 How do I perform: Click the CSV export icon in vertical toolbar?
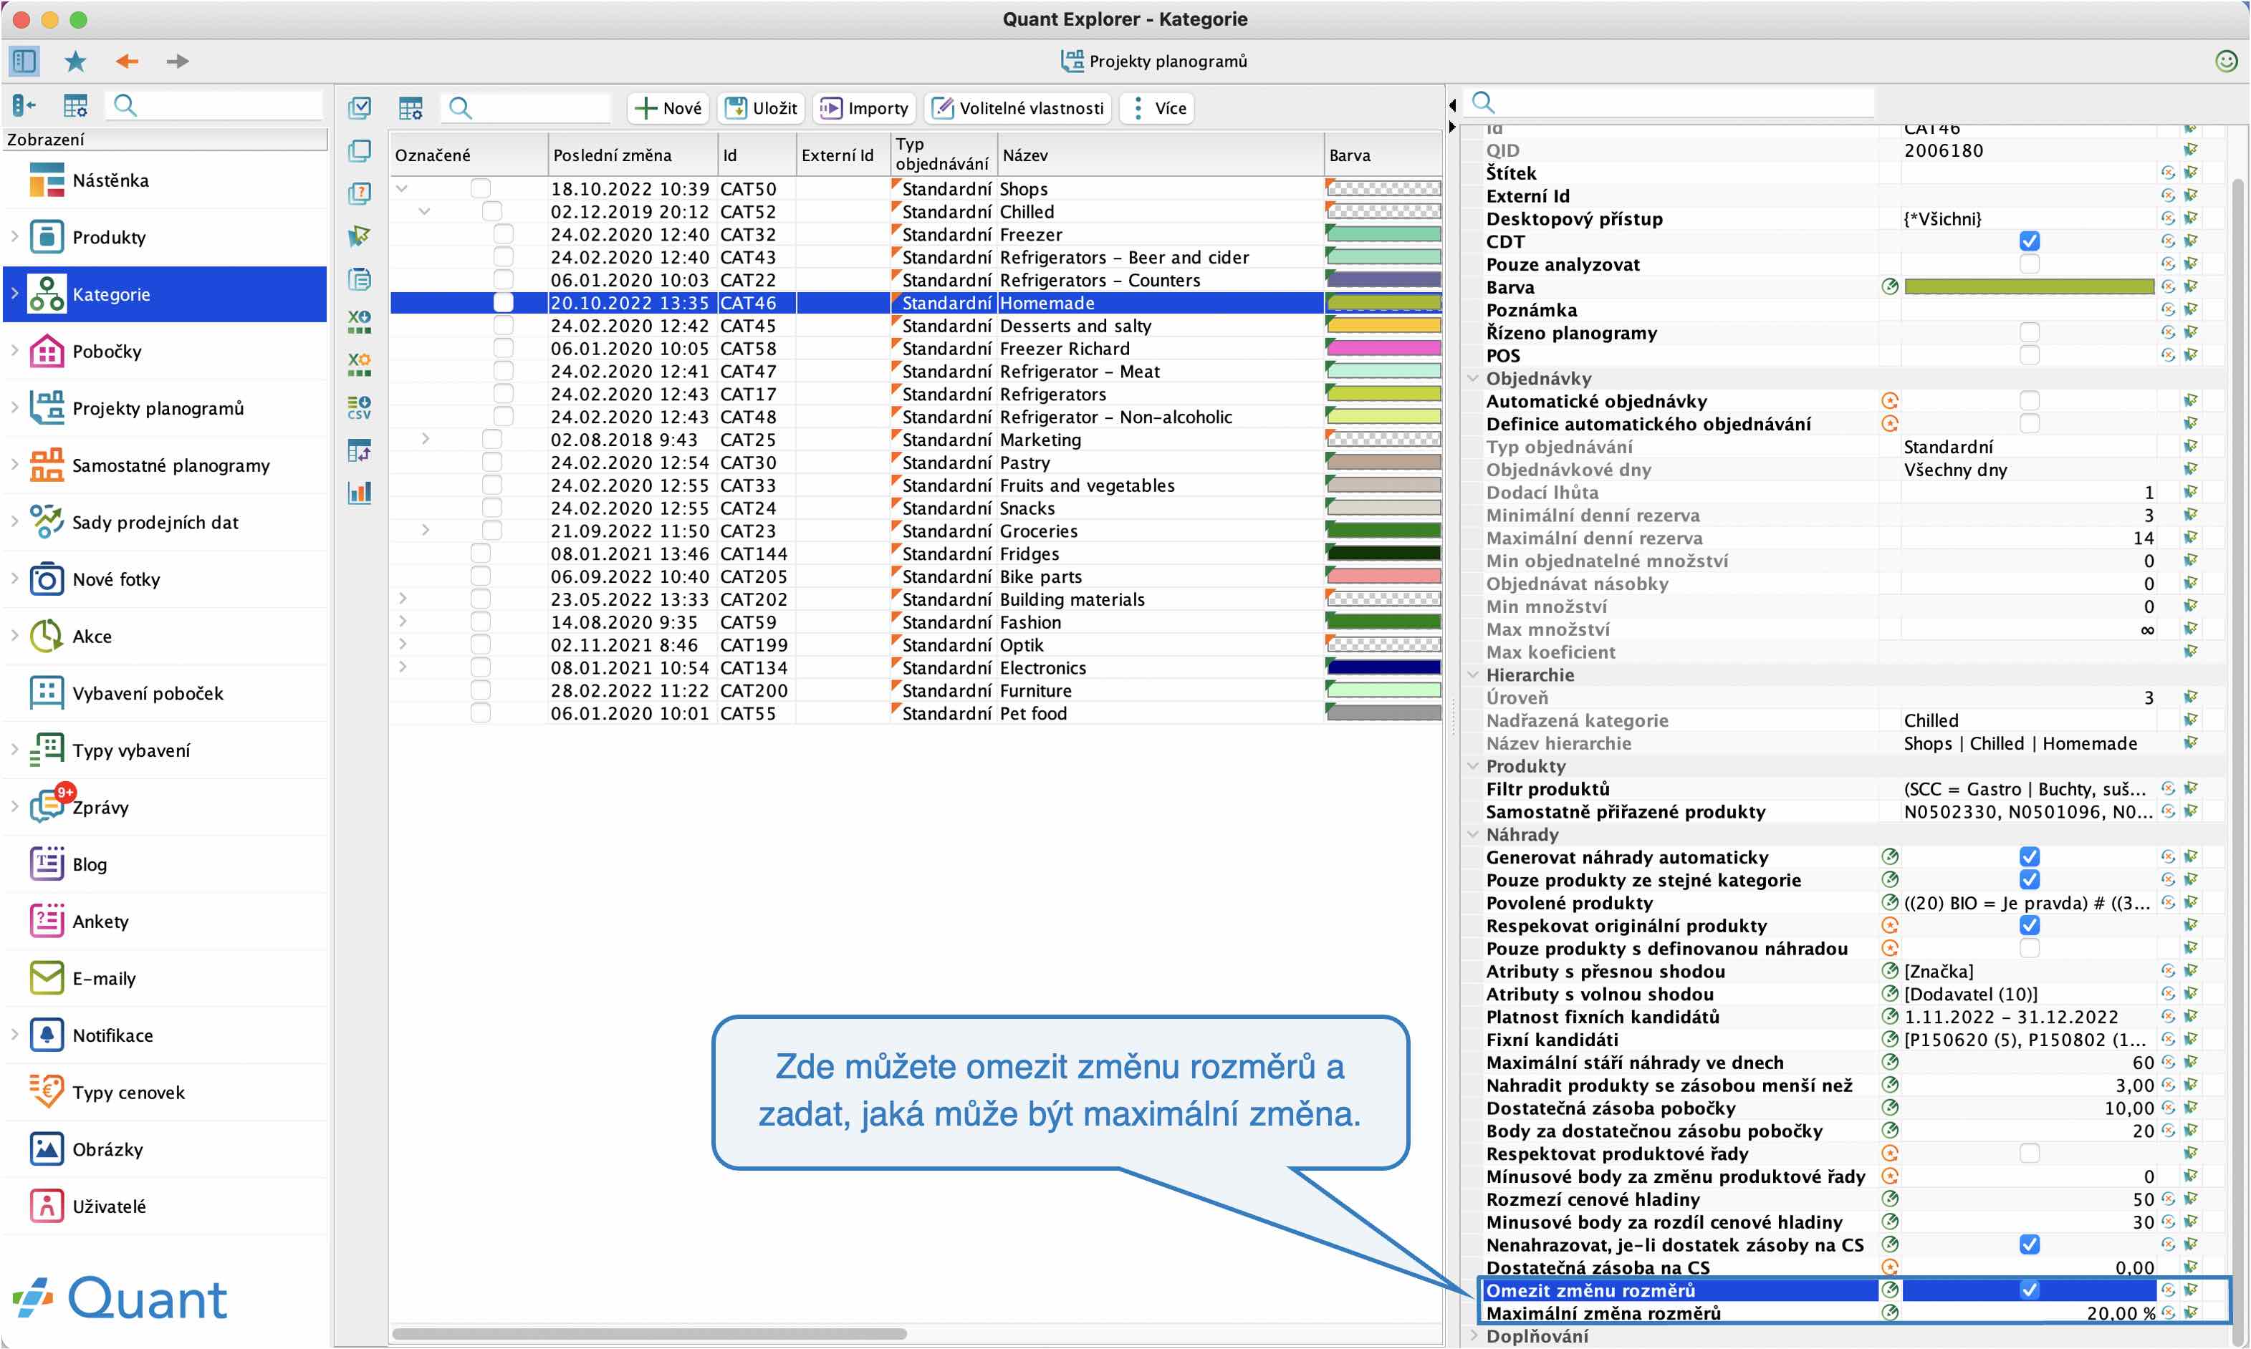359,407
